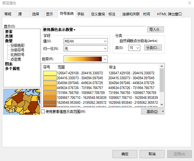Open the HTML 弹出窗口 tab
This screenshot has height=161, width=194.
(169, 14)
